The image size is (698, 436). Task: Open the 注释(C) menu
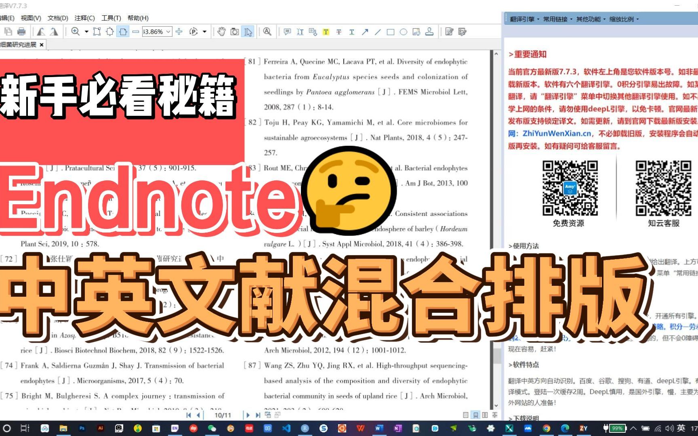click(x=84, y=18)
